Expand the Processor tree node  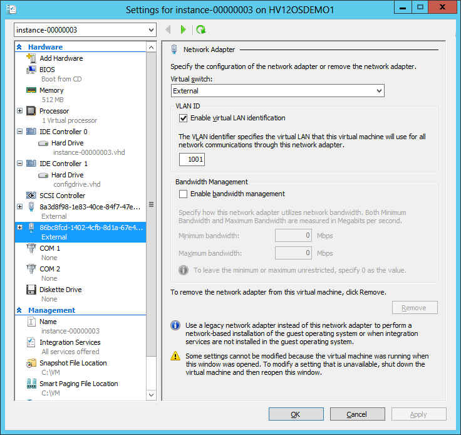[20, 111]
